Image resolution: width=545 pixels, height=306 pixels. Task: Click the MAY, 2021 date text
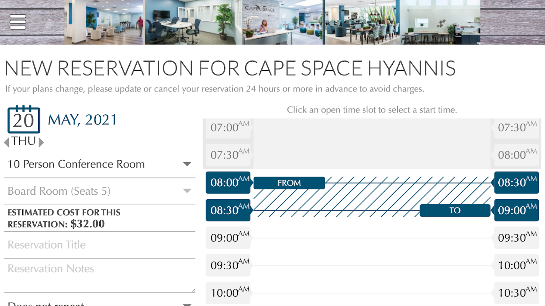click(82, 120)
